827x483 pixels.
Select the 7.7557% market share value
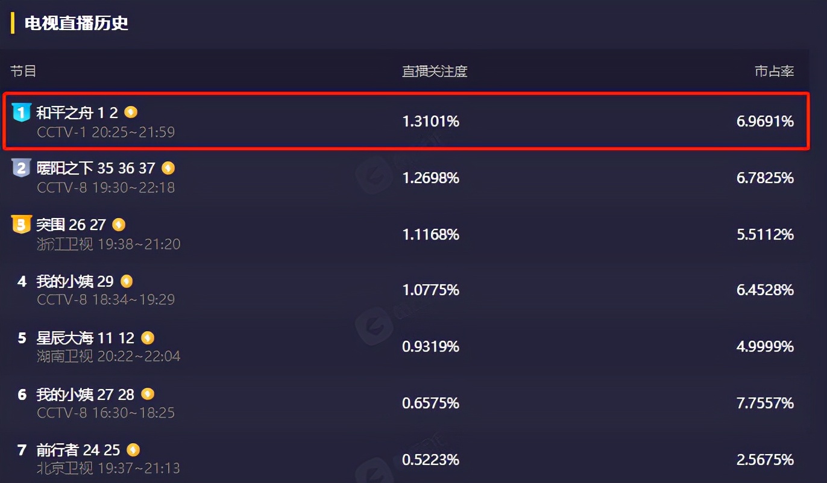click(765, 403)
